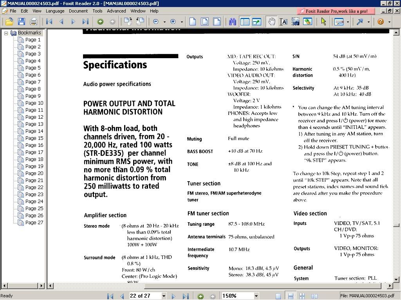The height and width of the screenshot is (300, 401).
Task: Open the Advanced menu
Action: [x=116, y=11]
